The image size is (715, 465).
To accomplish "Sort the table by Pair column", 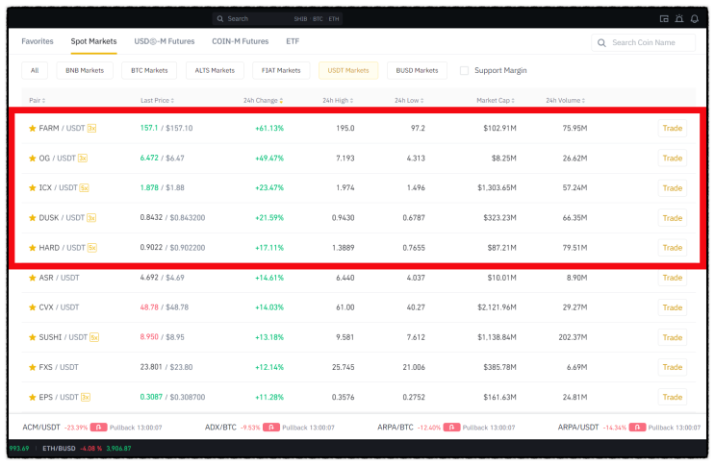I will 38,101.
